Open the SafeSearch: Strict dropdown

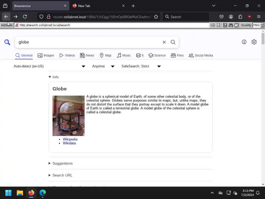pos(141,66)
